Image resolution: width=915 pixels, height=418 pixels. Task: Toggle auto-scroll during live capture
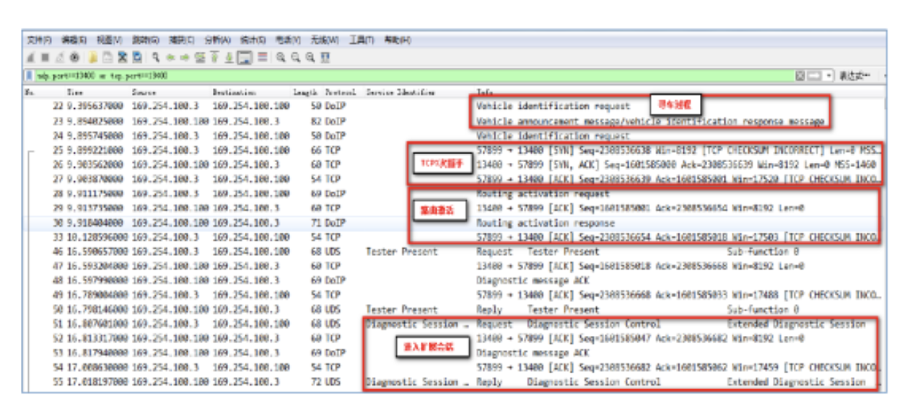pos(245,58)
